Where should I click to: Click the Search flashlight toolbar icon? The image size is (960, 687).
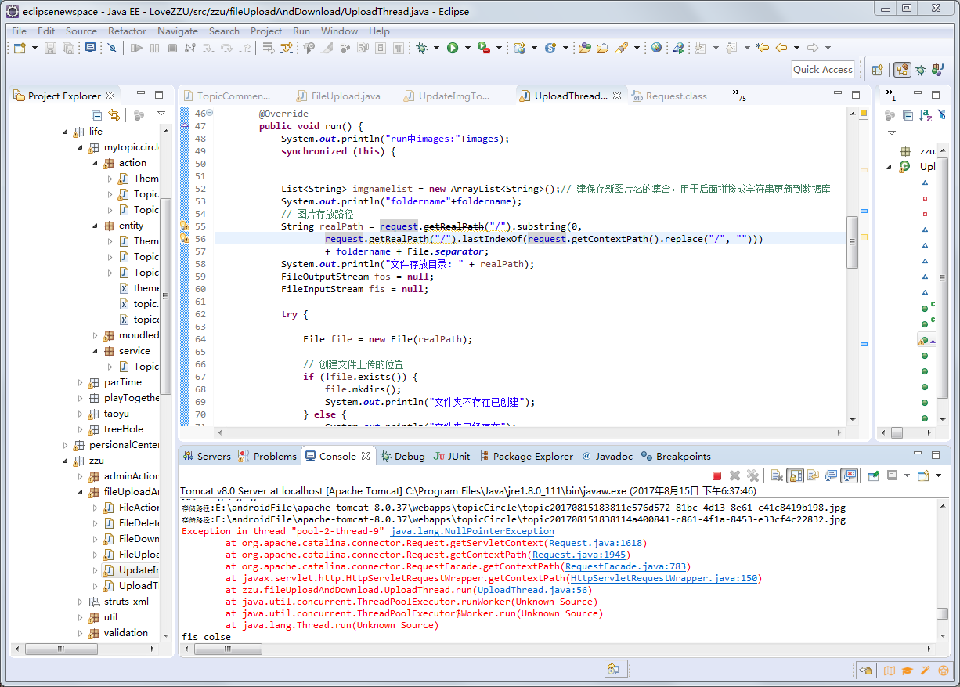click(622, 48)
